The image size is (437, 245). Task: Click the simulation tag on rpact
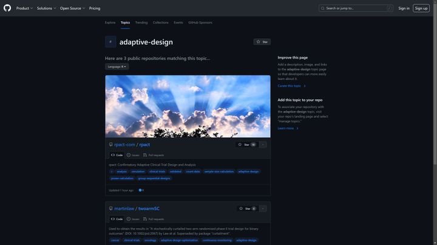(138, 171)
